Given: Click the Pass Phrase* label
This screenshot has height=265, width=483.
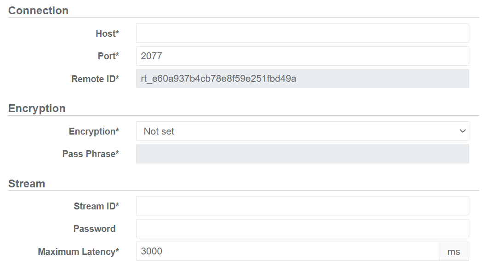Looking at the screenshot, I should coord(91,154).
